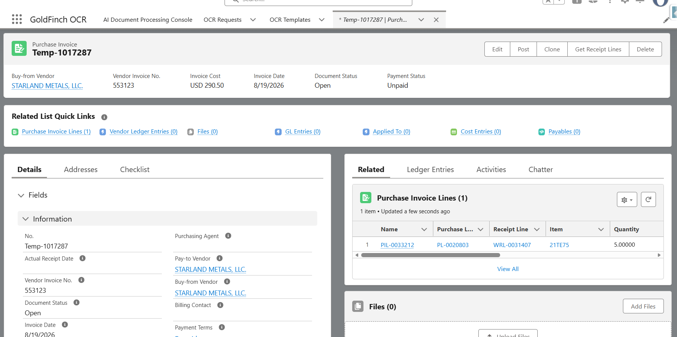Show help for Billing Contact field
Viewport: 677px width, 337px height.
click(220, 305)
